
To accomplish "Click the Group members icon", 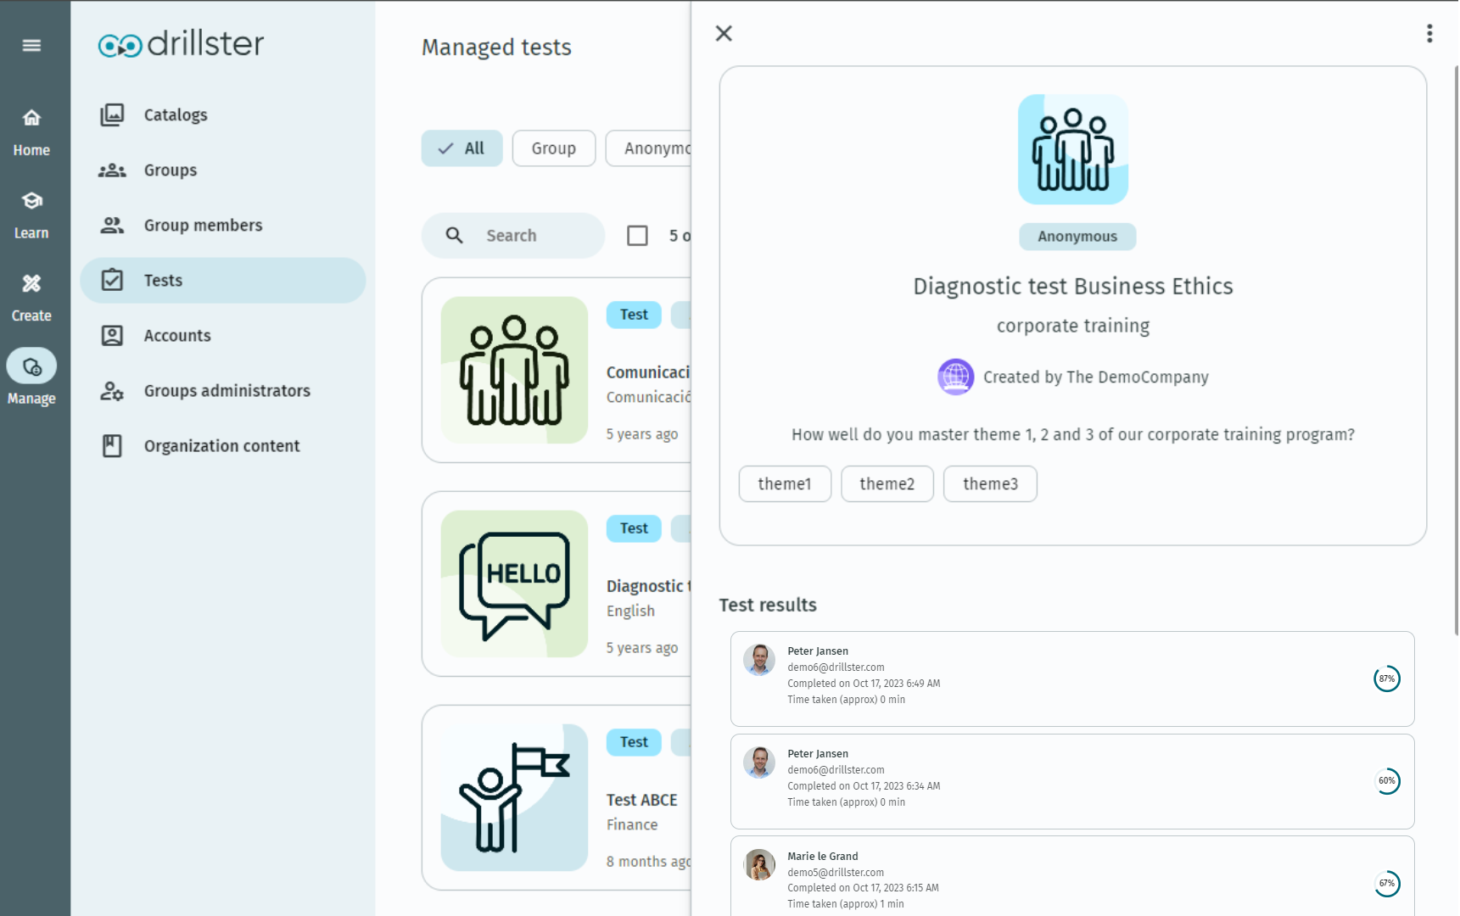I will tap(112, 225).
